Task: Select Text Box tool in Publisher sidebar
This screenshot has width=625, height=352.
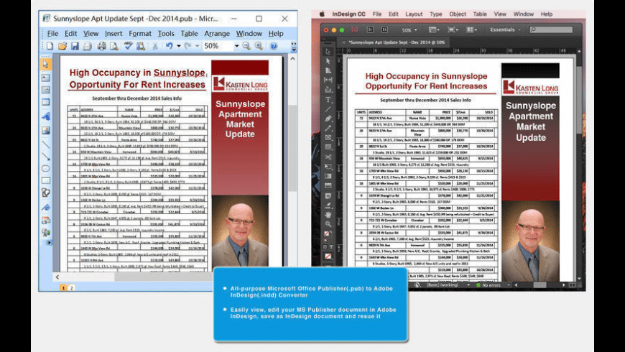Action: [x=46, y=78]
